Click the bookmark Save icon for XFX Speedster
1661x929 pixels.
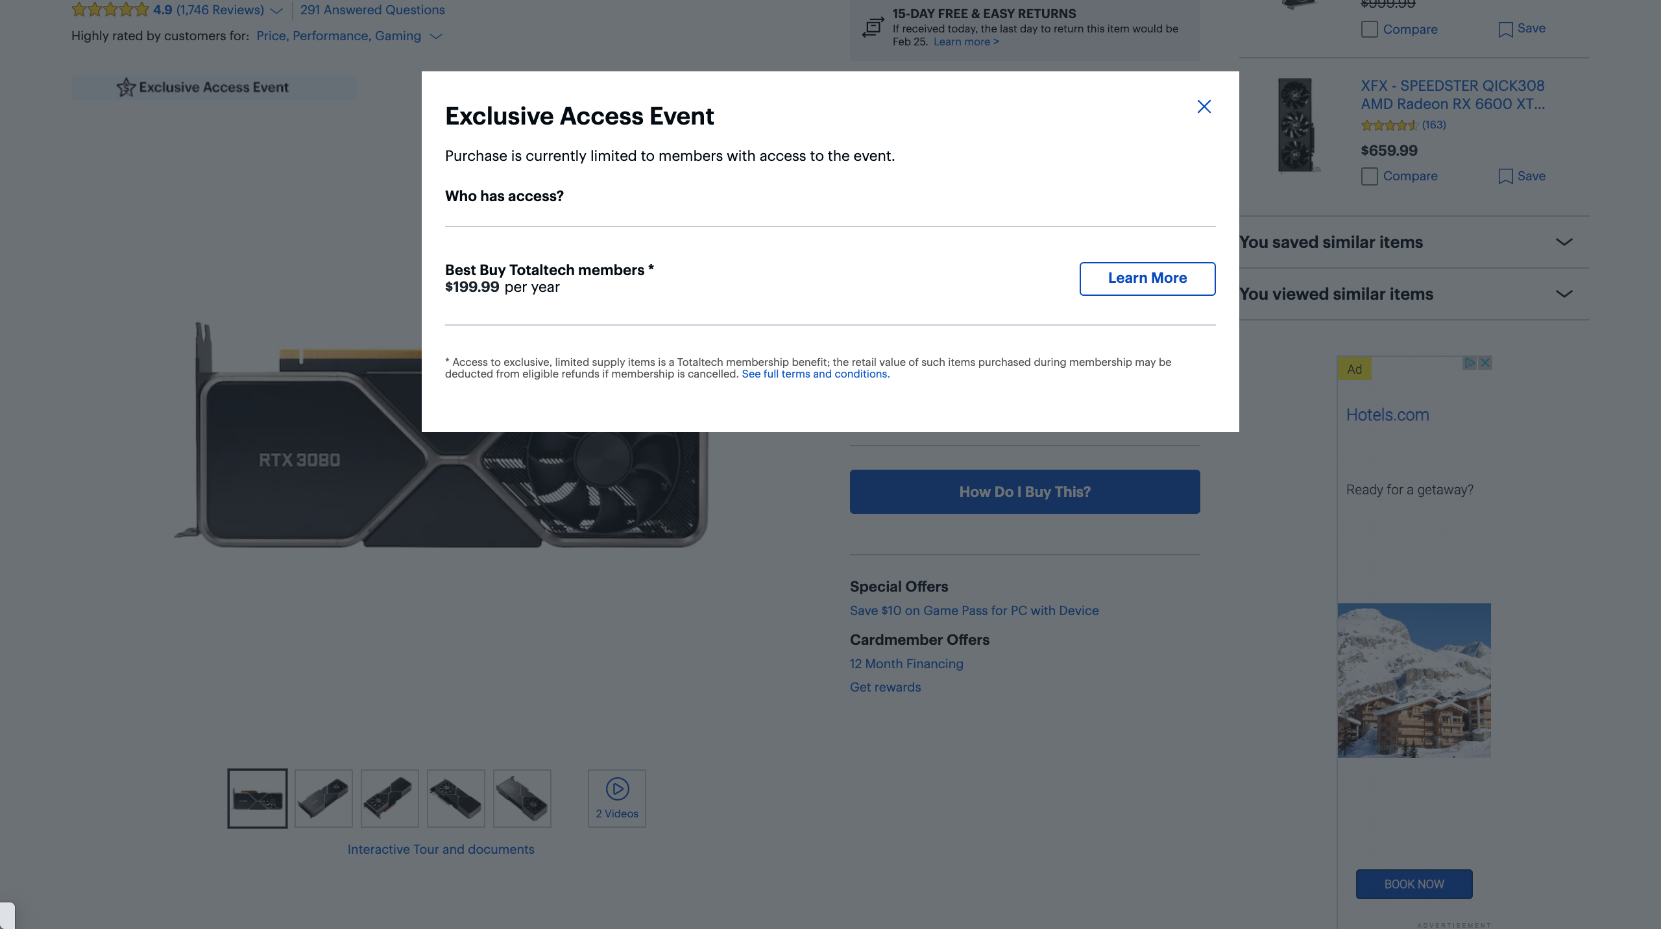1505,176
